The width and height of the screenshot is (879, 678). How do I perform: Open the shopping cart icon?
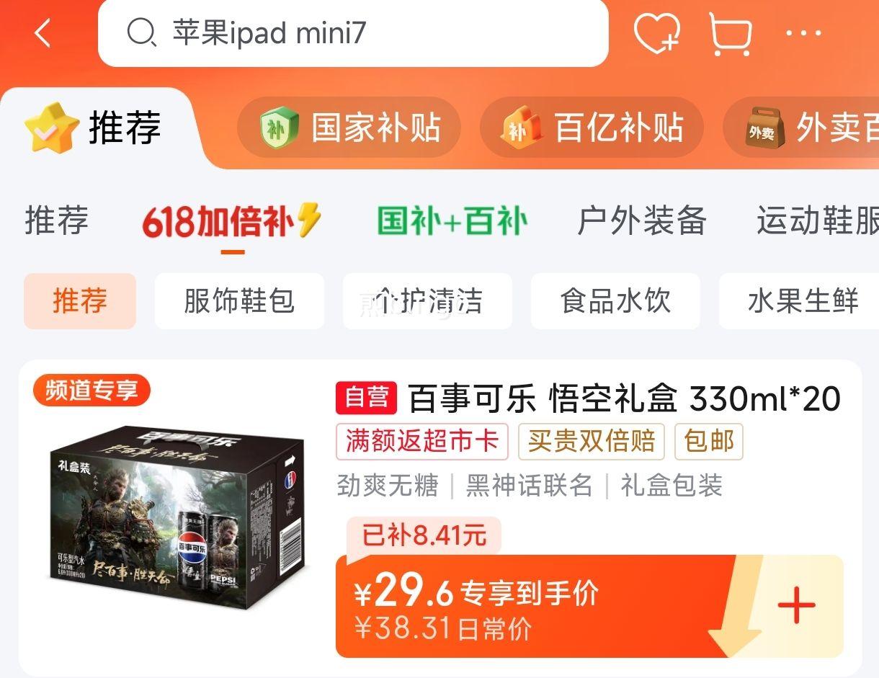click(x=731, y=34)
